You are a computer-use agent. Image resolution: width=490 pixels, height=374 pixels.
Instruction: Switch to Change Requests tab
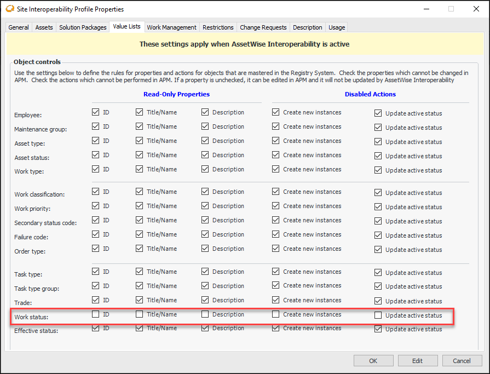pos(263,27)
